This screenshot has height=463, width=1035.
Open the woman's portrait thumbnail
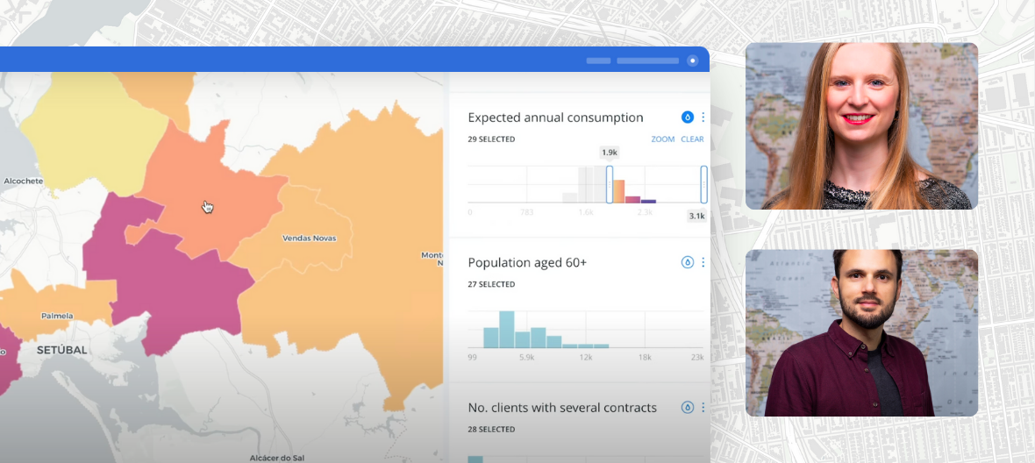pos(861,126)
